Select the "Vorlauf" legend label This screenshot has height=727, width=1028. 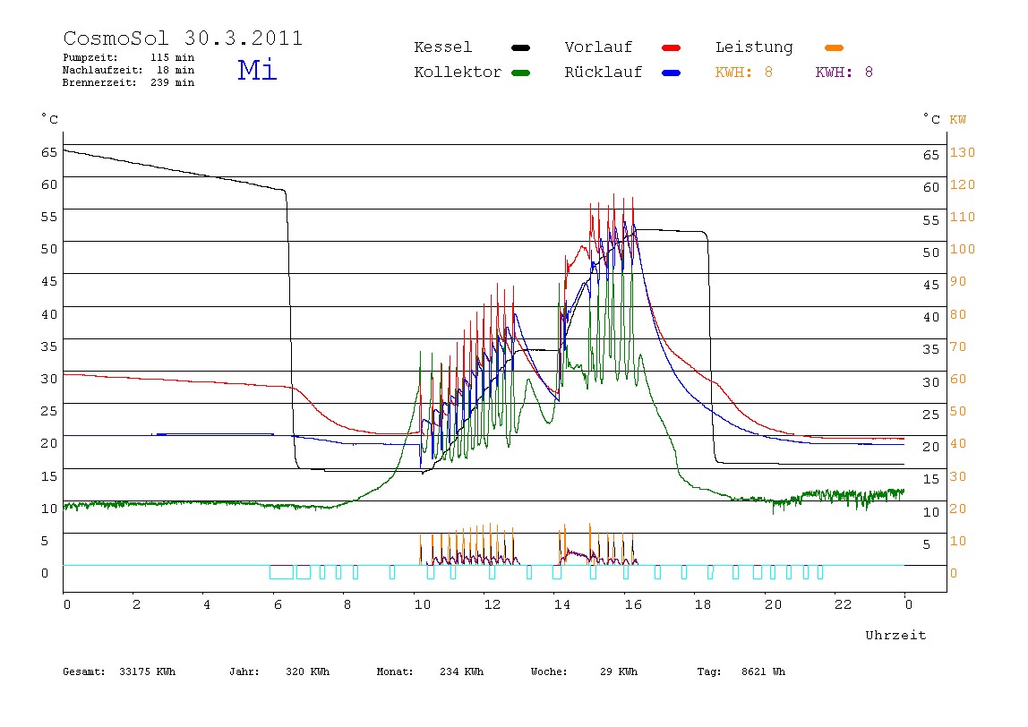(x=598, y=47)
